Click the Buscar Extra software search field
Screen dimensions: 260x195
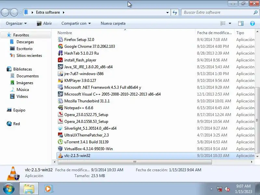coord(217,12)
